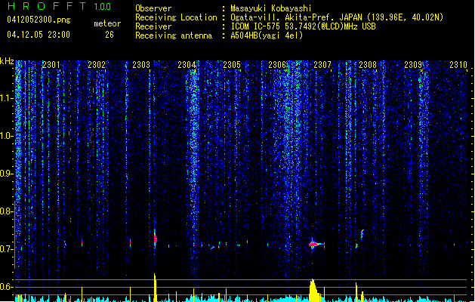475x302 pixels.
Task: Click the 2302 time marker
Action: point(97,65)
